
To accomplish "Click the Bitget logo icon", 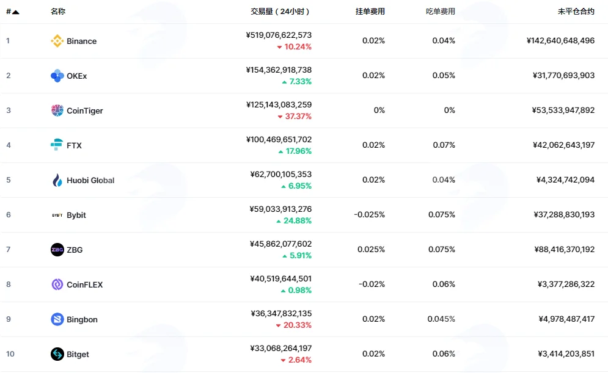I will pyautogui.click(x=57, y=354).
